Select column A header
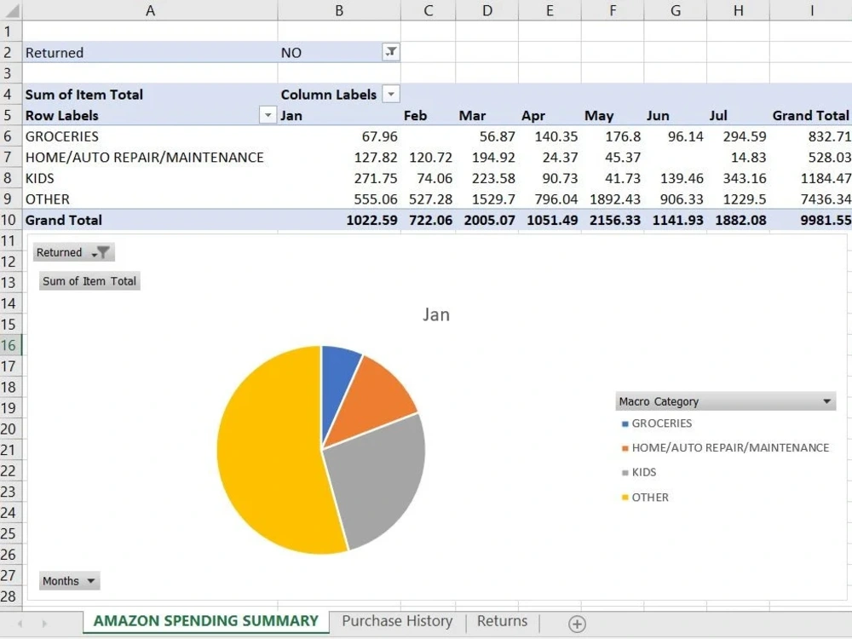Image resolution: width=852 pixels, height=639 pixels. (150, 10)
